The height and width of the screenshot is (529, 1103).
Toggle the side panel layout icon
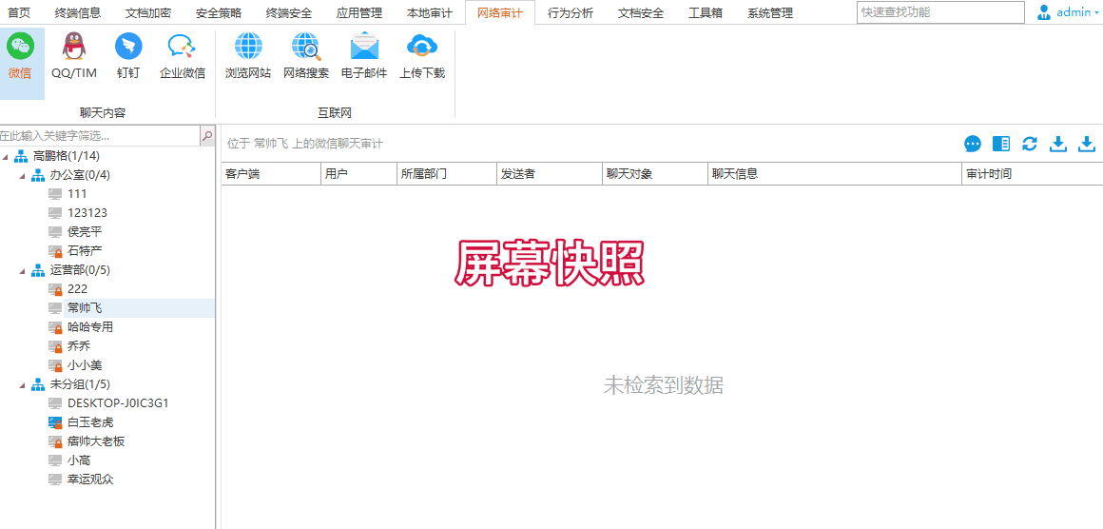click(1001, 144)
